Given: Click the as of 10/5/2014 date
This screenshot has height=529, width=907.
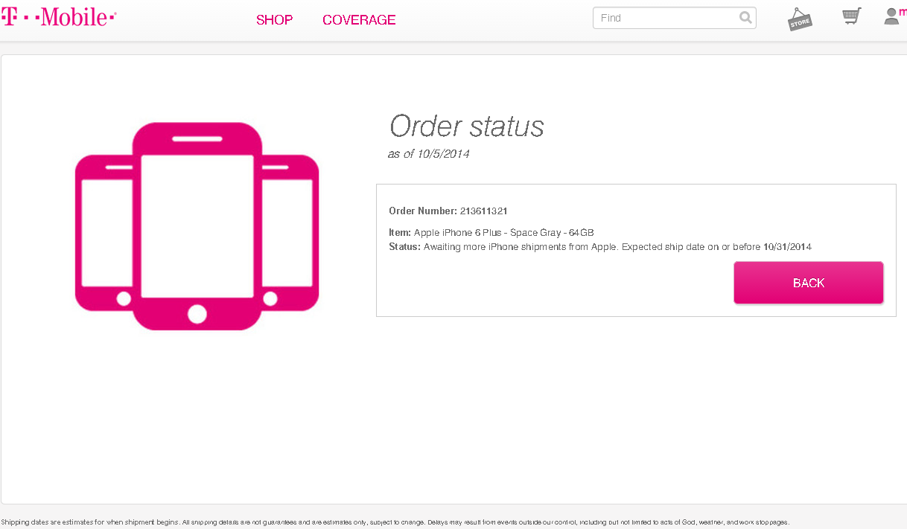Looking at the screenshot, I should pyautogui.click(x=429, y=154).
